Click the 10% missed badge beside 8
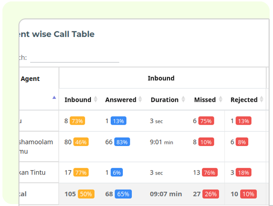Viewport: 273px width, 206px height. pos(206,142)
